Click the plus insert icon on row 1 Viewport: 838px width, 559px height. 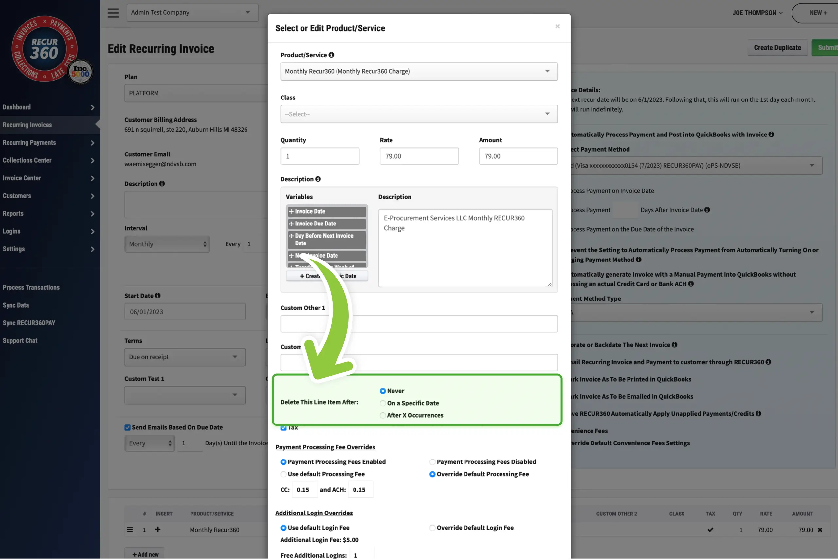pos(157,530)
